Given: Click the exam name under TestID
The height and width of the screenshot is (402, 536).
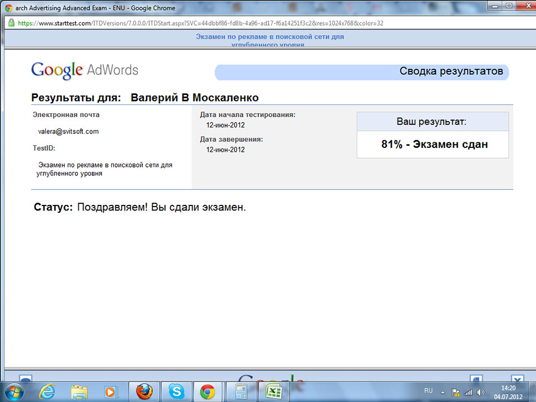Looking at the screenshot, I should pyautogui.click(x=104, y=169).
